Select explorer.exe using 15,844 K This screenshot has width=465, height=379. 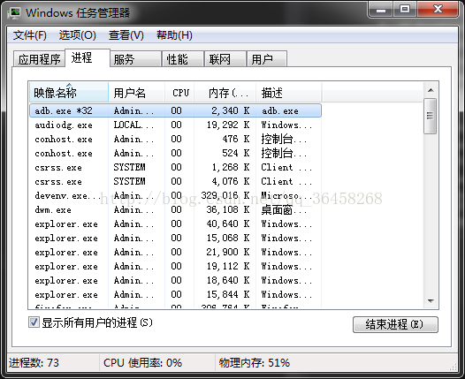click(175, 295)
